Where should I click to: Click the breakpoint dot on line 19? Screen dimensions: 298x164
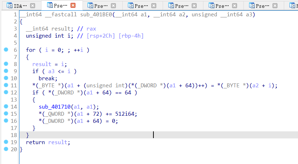pos(6,142)
